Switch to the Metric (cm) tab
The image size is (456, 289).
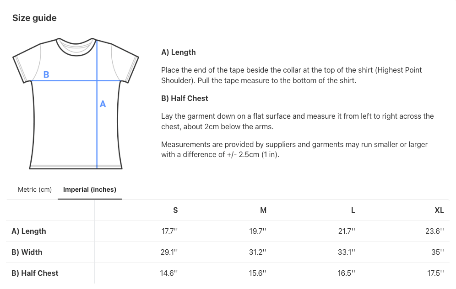tap(35, 189)
